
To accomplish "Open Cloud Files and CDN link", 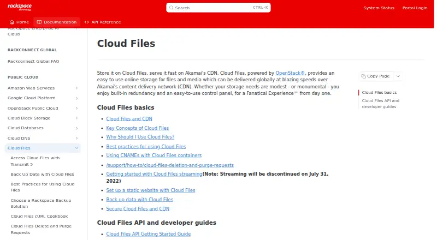I will point(129,119).
